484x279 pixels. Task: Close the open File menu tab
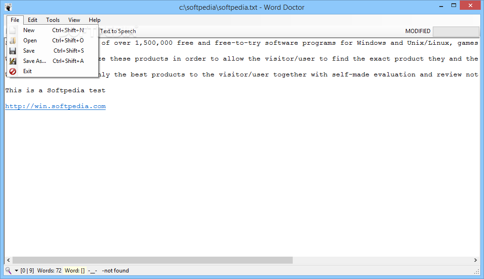[15, 20]
